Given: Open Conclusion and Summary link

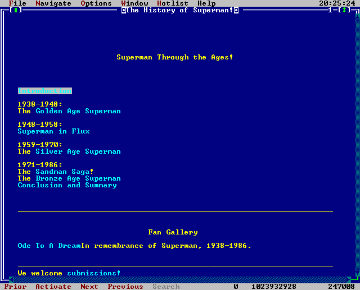Looking at the screenshot, I should click(67, 185).
